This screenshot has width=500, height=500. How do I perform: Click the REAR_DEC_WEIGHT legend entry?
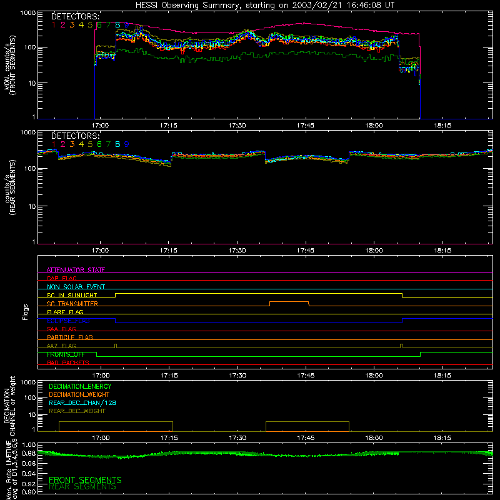pos(77,411)
